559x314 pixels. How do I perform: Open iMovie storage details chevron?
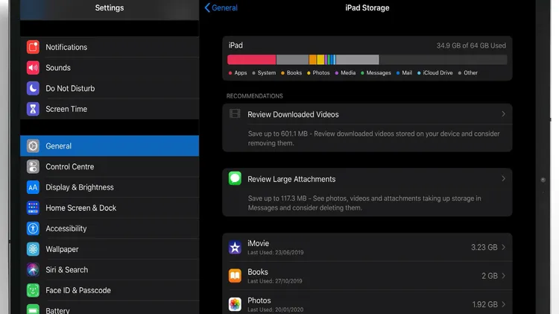click(503, 247)
